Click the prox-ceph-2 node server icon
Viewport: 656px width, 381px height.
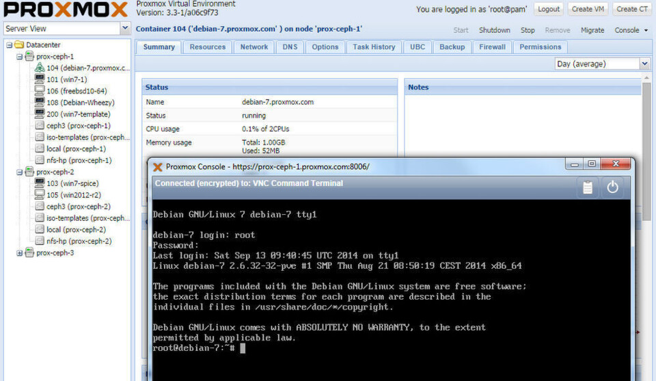click(x=29, y=171)
